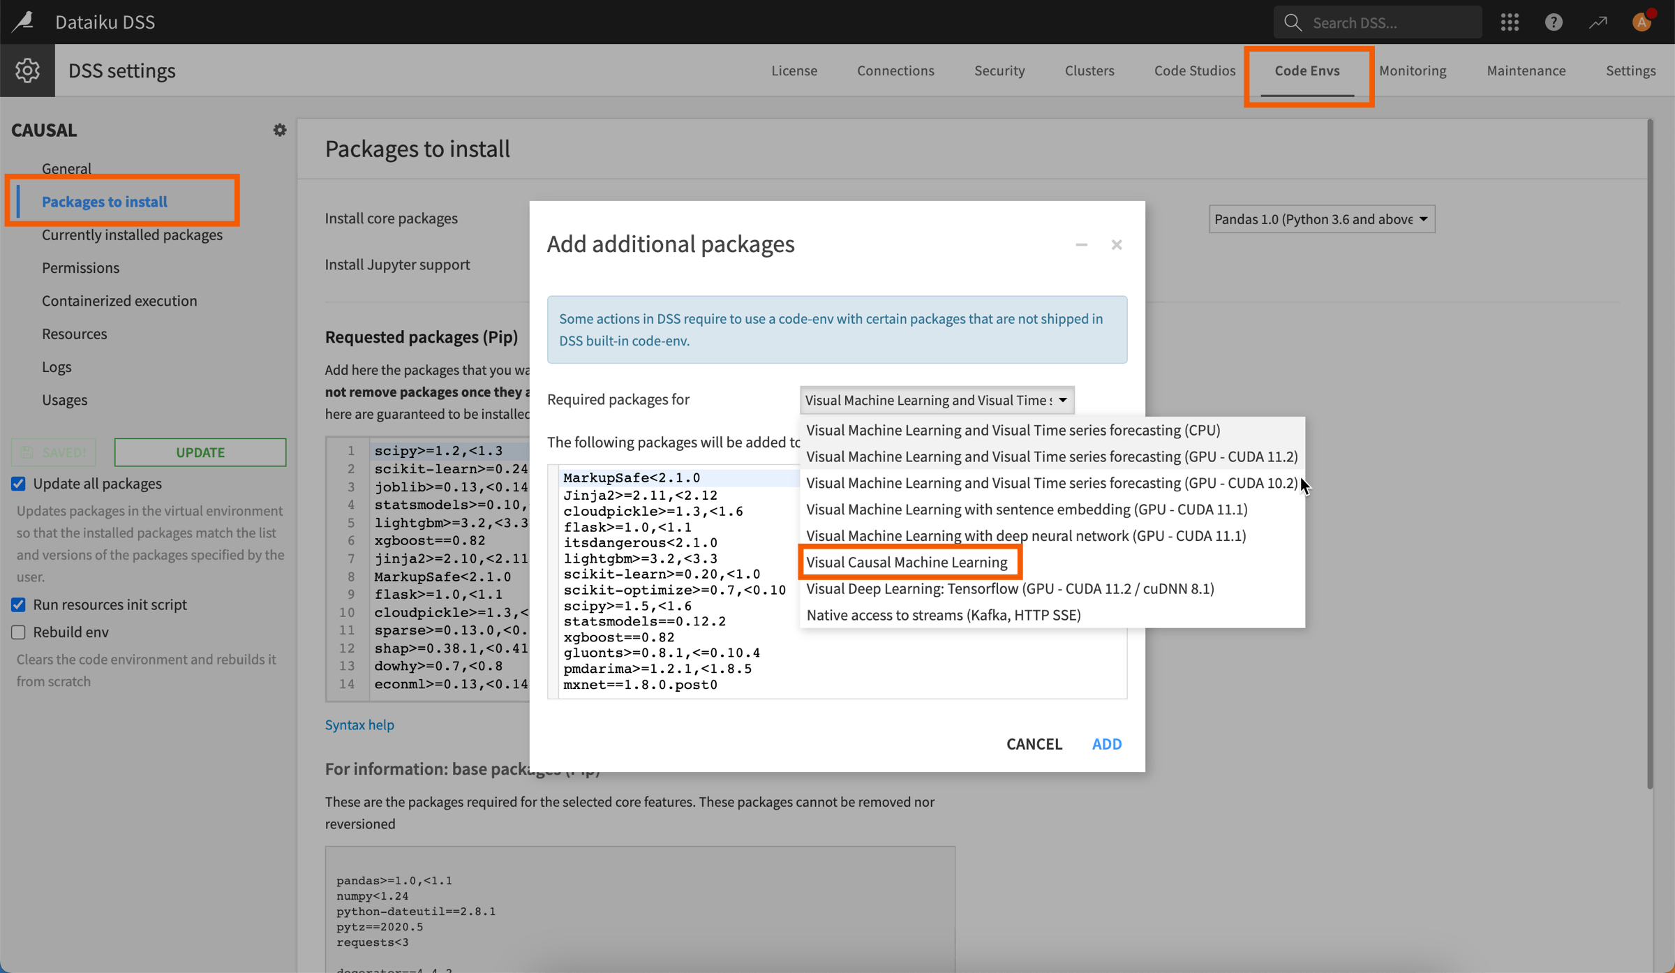The height and width of the screenshot is (973, 1675).
Task: Switch to the Monitoring tab
Action: coord(1413,70)
